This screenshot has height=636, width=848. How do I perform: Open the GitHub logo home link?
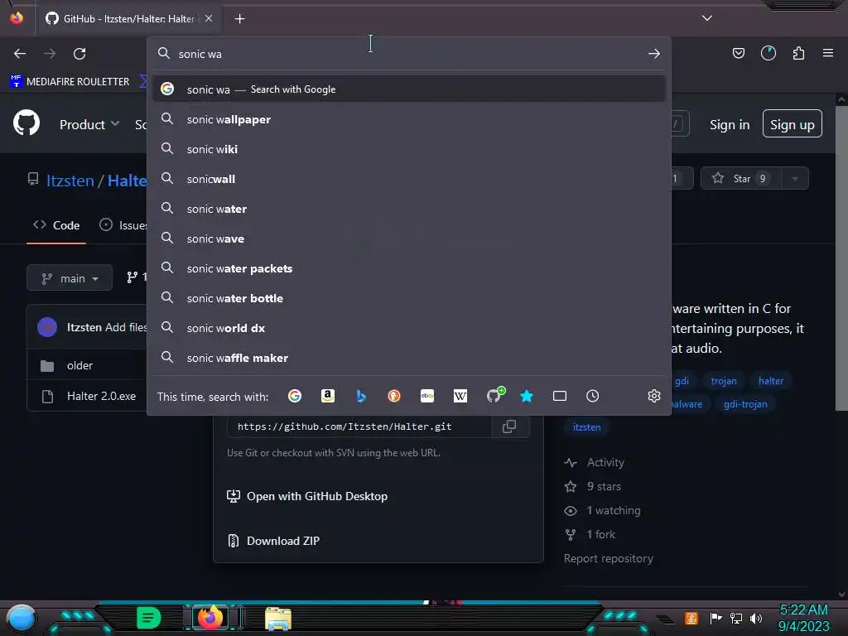click(26, 123)
